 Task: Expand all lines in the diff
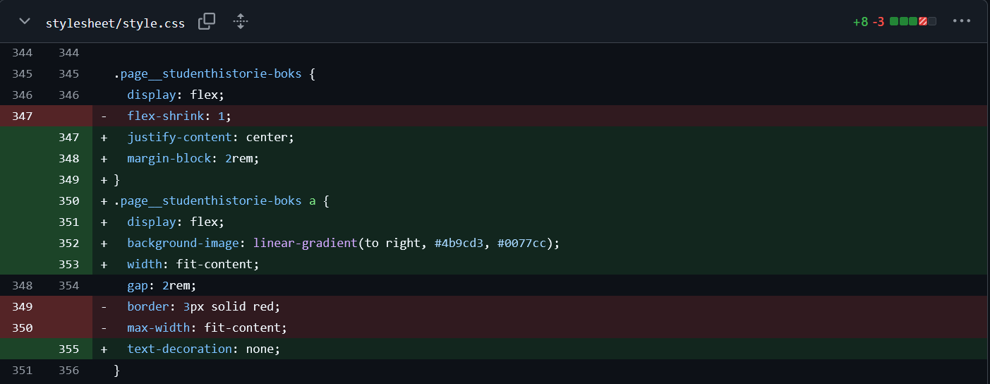(241, 22)
